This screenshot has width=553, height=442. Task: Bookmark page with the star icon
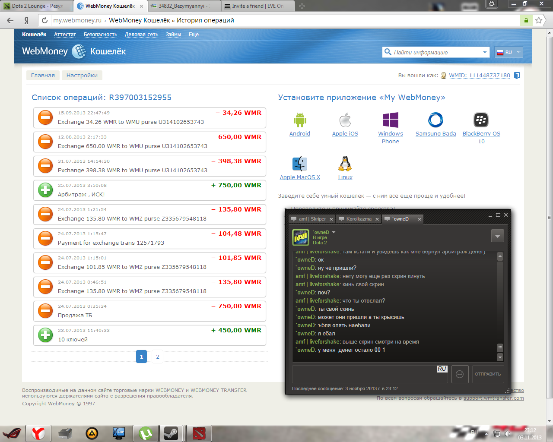538,20
